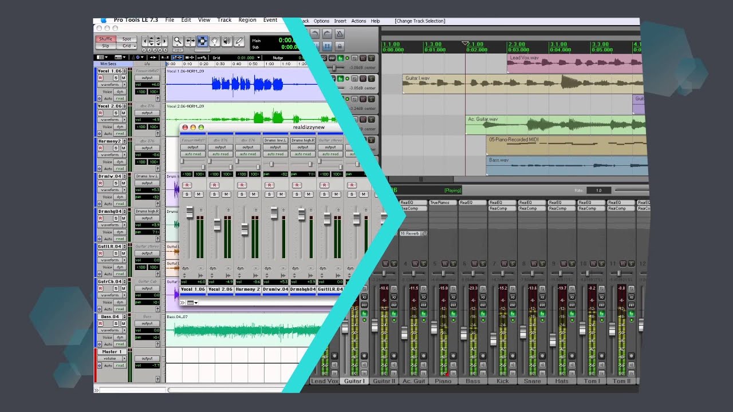The width and height of the screenshot is (733, 412).
Task: Click Link Edit and Timeline selection icon
Action: (x=178, y=58)
